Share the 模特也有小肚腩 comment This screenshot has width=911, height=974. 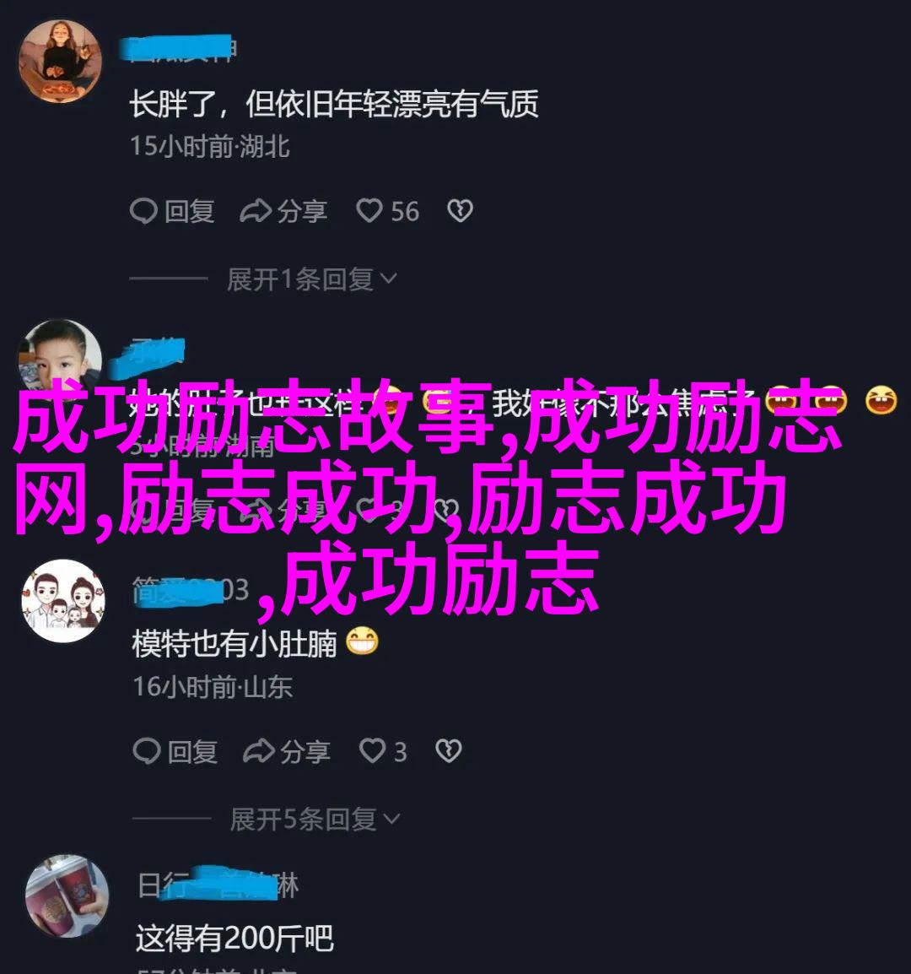tap(286, 752)
